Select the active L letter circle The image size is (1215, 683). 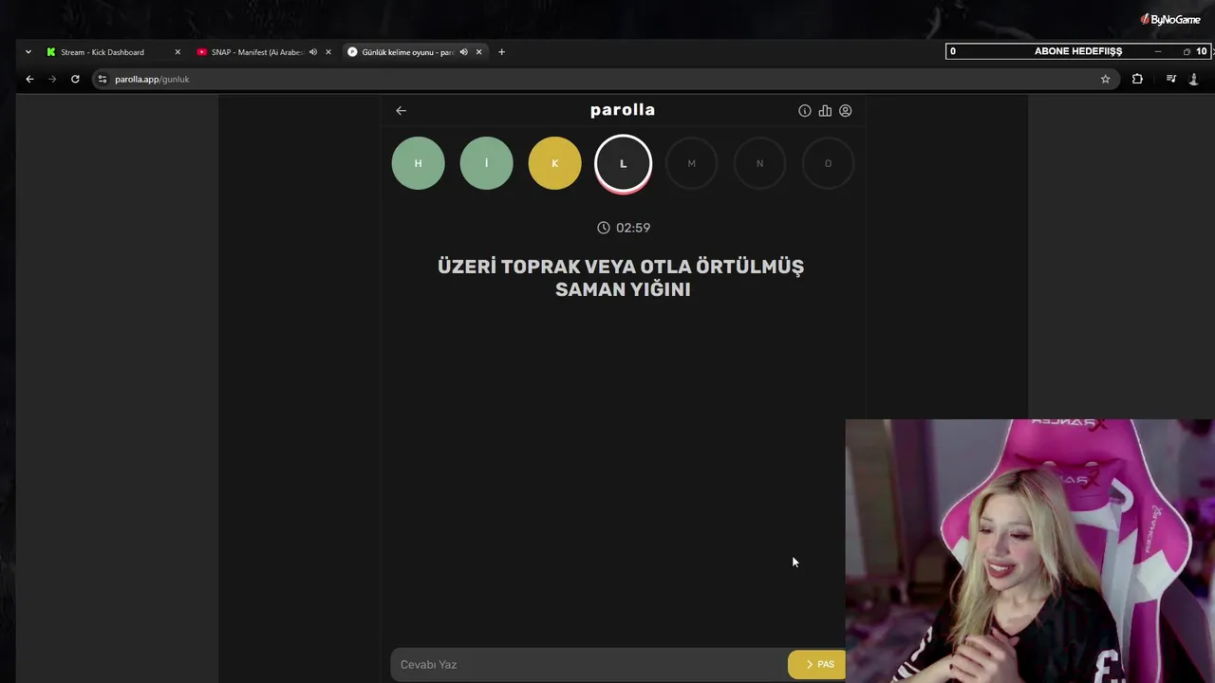click(624, 163)
